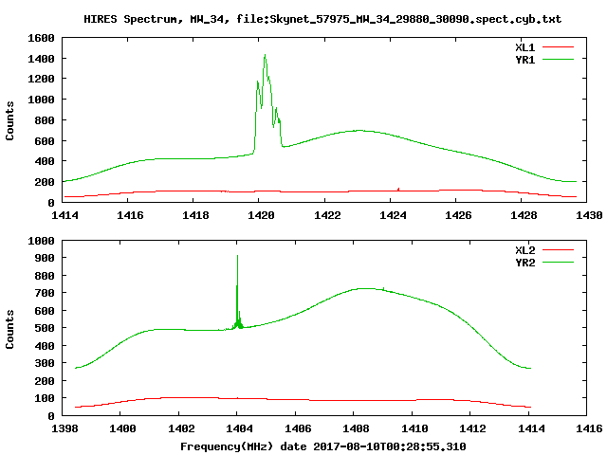Click the 500 y-axis tick label
Image resolution: width=607 pixels, height=455 pixels.
[x=45, y=328]
